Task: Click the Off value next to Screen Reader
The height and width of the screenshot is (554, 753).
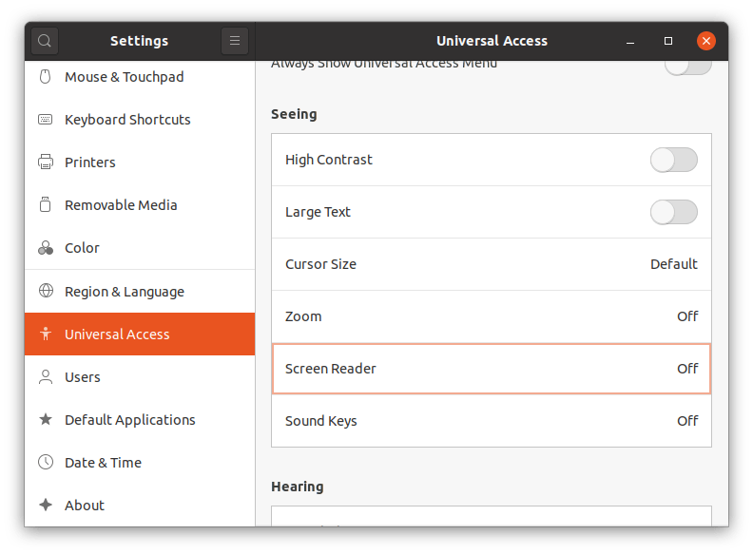Action: [687, 369]
